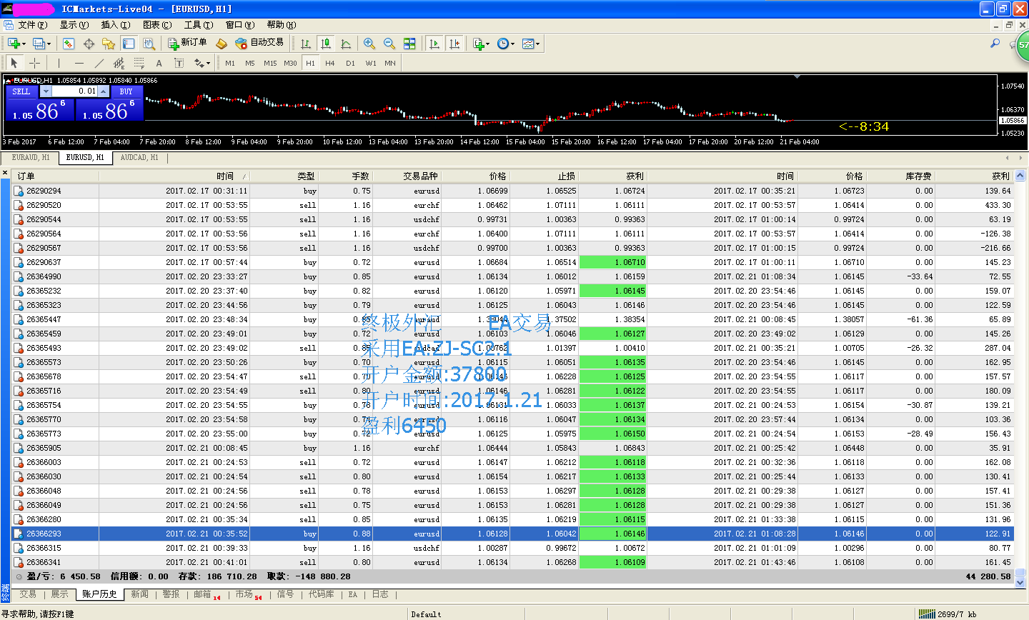Open the Strategy Tester icon
Image resolution: width=1029 pixels, height=620 pixels.
(149, 44)
